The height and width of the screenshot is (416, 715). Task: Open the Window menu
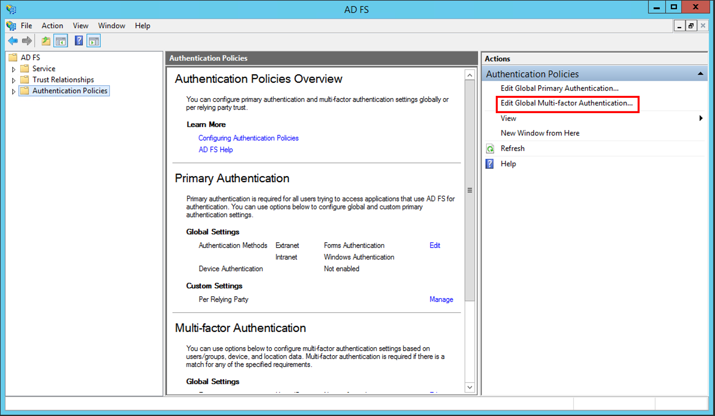112,26
